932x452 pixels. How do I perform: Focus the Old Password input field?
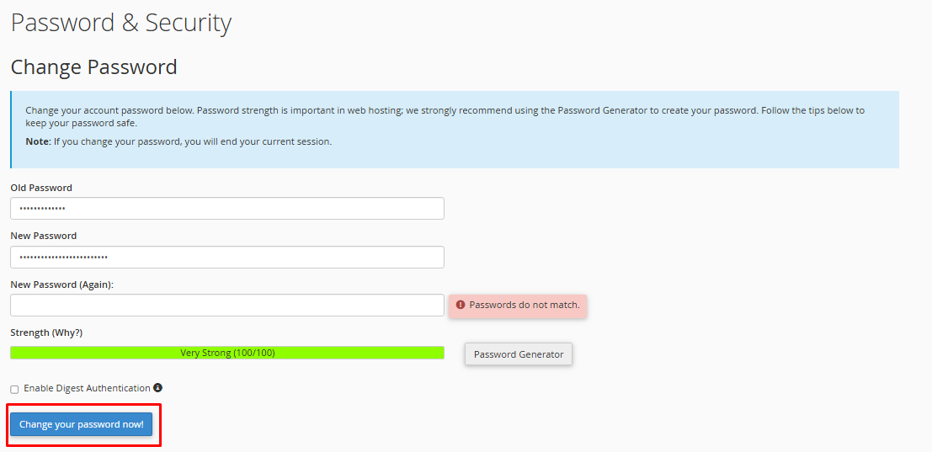(x=227, y=209)
